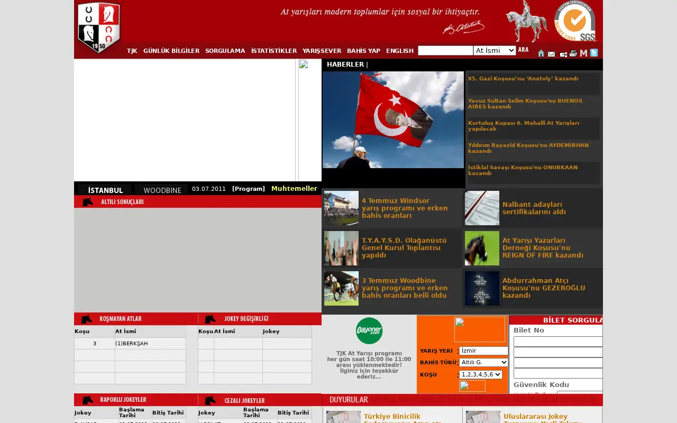Open 4 Temmuz Windsor yarış programı article
677x423 pixels.
[x=405, y=208]
